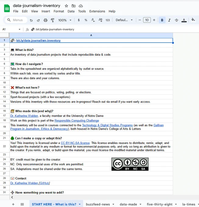Open the Default font dropdown

124,20
